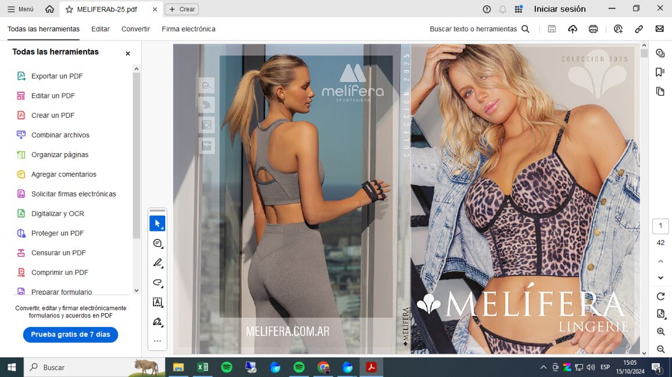
Task: Select Combinar archivos tool
Action: (x=60, y=135)
